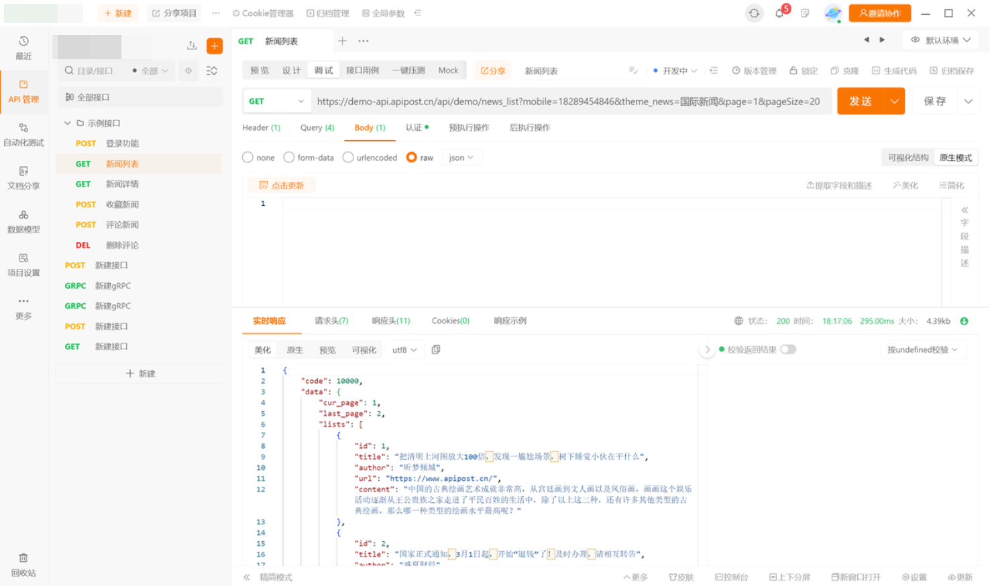Click the 新建 button at top

click(117, 13)
